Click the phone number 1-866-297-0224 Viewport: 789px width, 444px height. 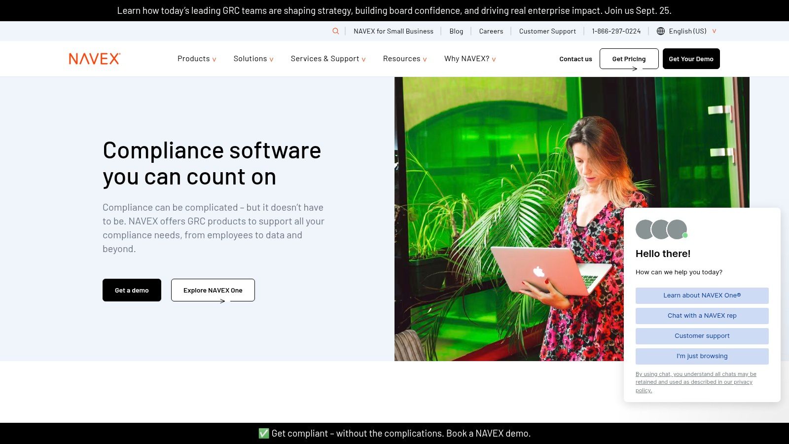pos(616,31)
